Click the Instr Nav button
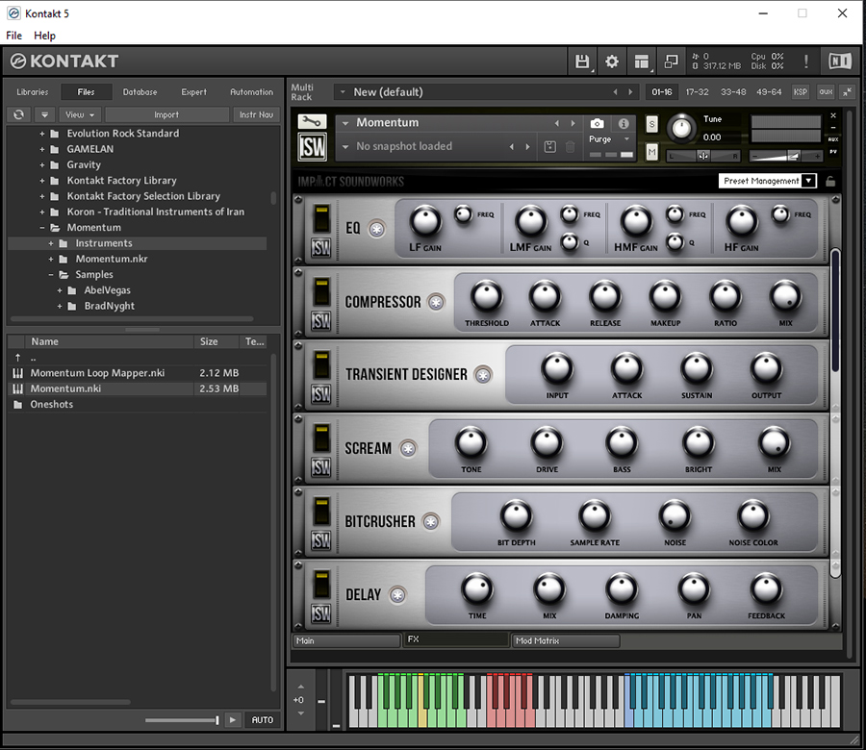 click(x=256, y=114)
